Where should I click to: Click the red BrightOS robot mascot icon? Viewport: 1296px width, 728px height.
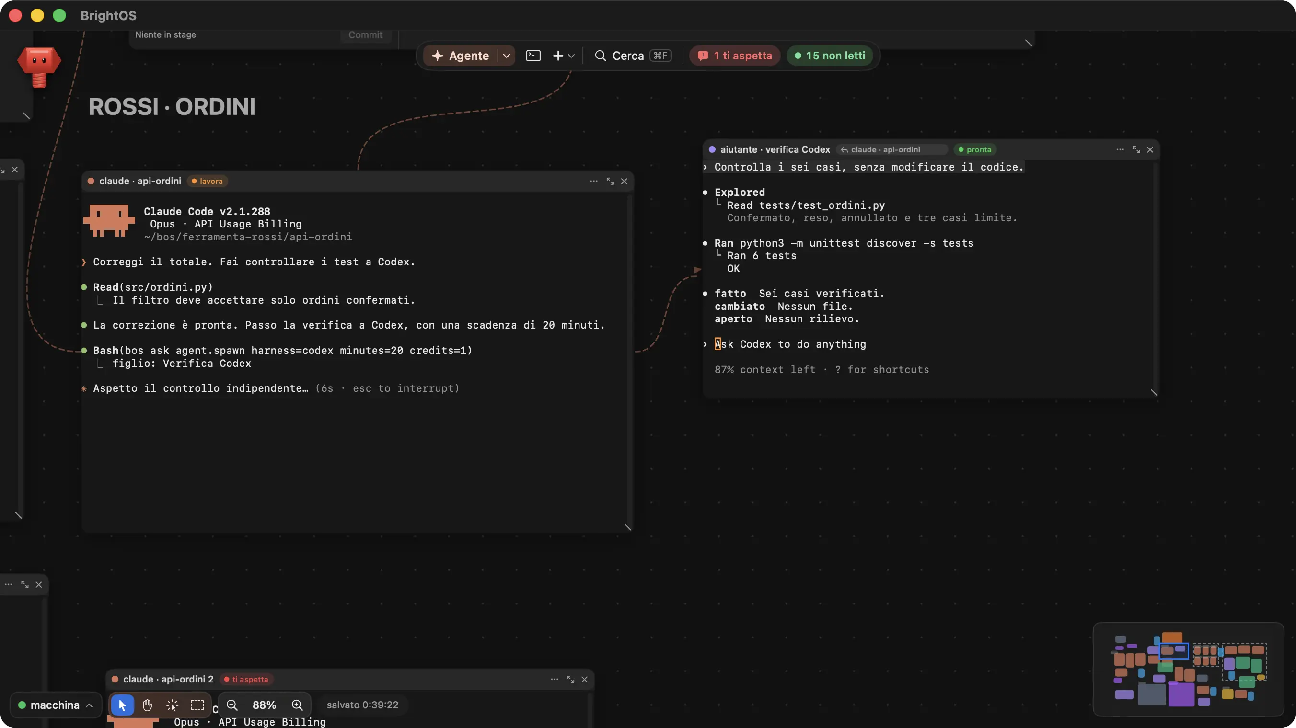[39, 67]
